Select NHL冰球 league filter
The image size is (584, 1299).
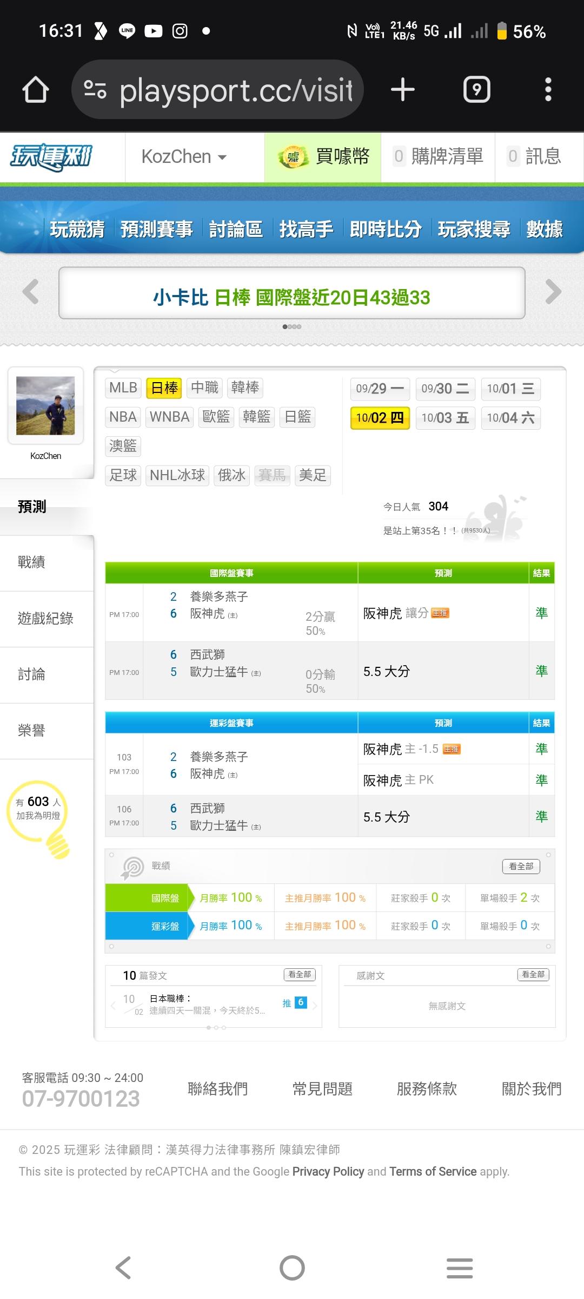pyautogui.click(x=177, y=475)
